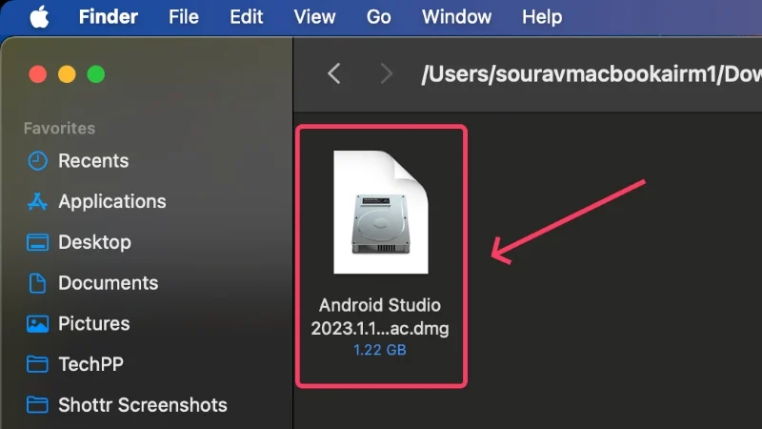The width and height of the screenshot is (762, 429).
Task: Open Shottr Screenshots folder in sidebar
Action: [142, 405]
